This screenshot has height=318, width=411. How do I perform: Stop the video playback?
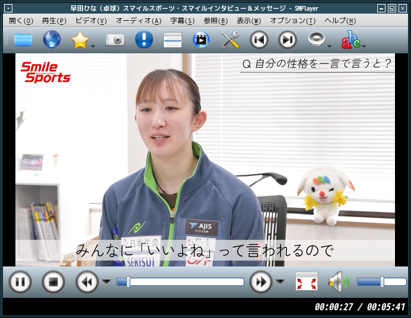coord(53,282)
